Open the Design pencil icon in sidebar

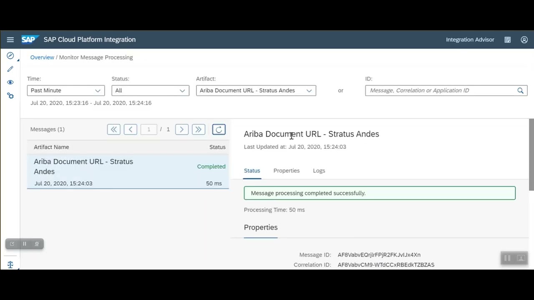click(10, 69)
